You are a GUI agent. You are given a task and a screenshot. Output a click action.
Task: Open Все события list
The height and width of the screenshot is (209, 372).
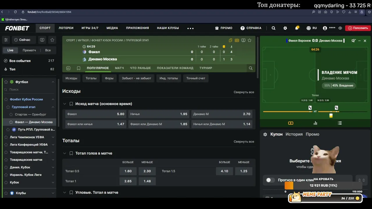[29, 61]
